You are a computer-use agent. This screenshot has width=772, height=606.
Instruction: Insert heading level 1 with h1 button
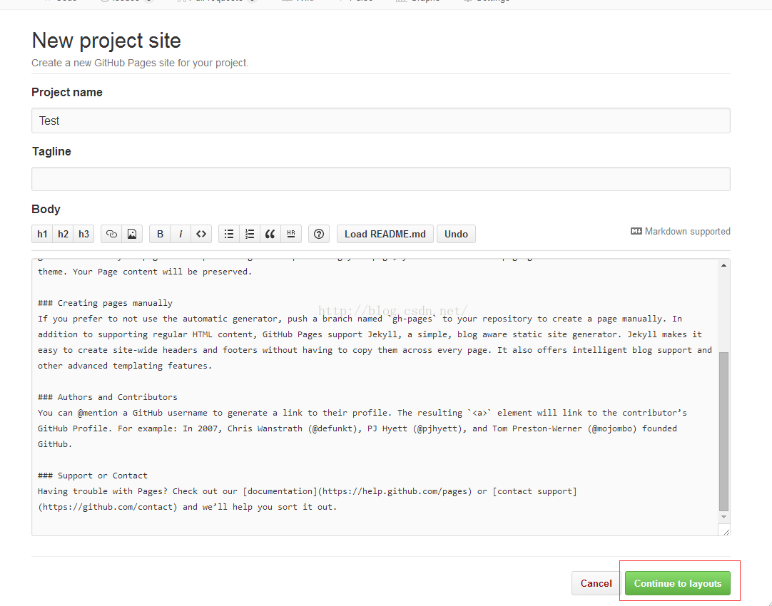pos(42,234)
